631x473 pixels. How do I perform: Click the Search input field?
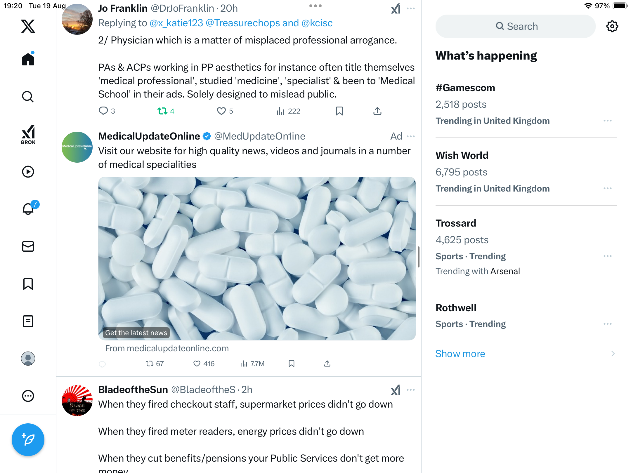point(516,26)
